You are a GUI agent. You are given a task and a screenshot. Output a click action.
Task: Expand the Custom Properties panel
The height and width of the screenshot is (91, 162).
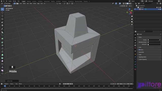143,59
